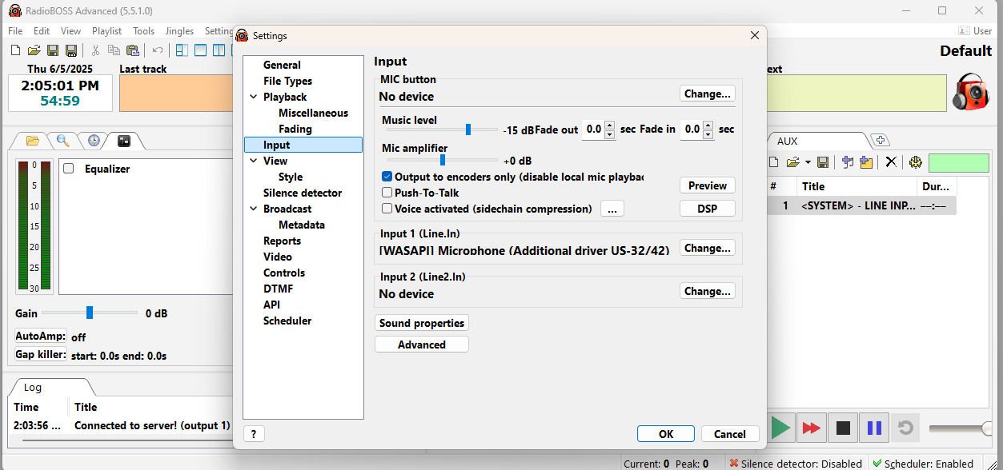
Task: Click the Open playlist folder icon in main toolbar
Action: coord(34,50)
